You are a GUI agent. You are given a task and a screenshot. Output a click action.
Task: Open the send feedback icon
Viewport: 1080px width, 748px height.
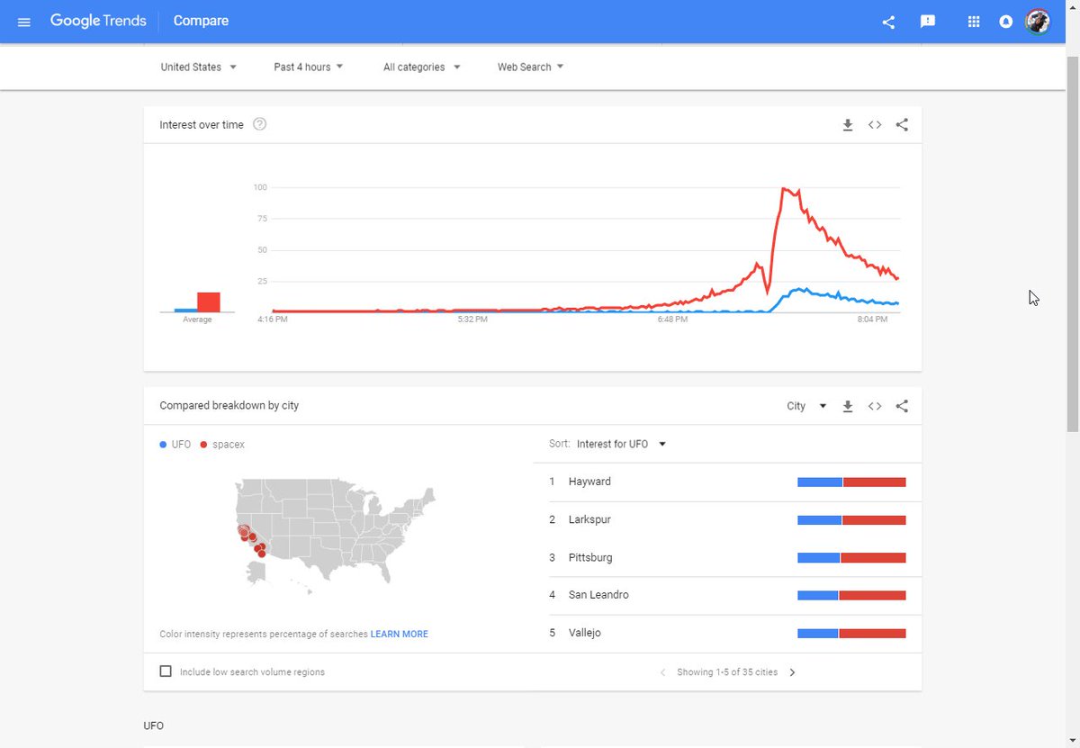[928, 22]
